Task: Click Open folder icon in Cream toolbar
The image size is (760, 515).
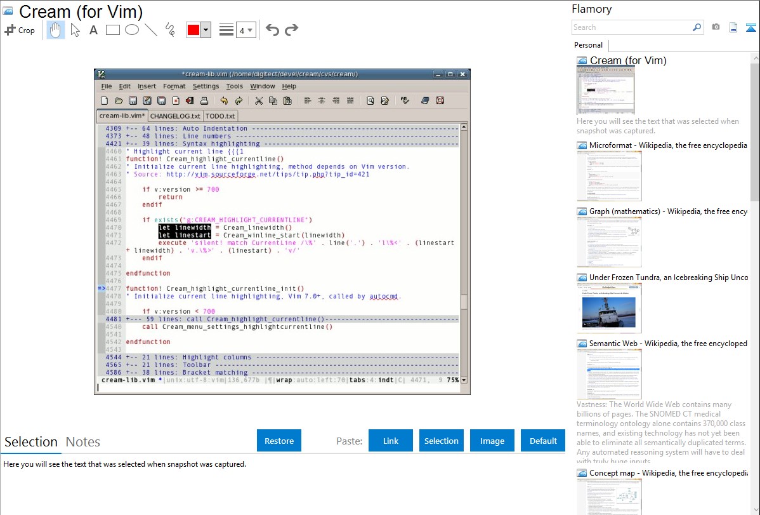Action: [119, 101]
